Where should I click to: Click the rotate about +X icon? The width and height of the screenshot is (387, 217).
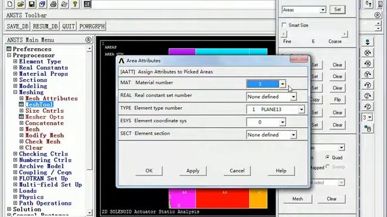point(368,52)
